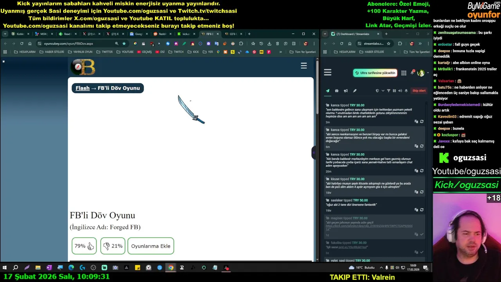Switch to the kick.com tab
This screenshot has height=282, width=501.
pos(186,34)
